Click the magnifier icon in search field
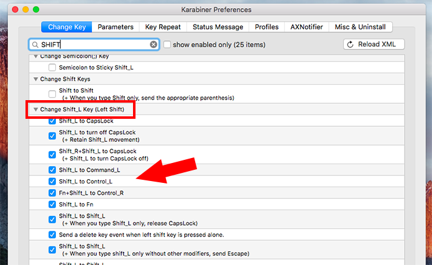 (x=35, y=45)
